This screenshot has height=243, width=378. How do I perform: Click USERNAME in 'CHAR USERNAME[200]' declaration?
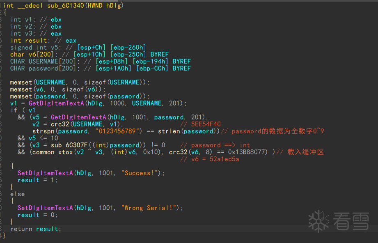[x=44, y=62]
